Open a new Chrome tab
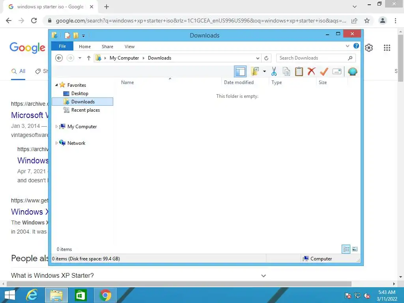Viewport: 404px width, 303px height. [x=107, y=7]
